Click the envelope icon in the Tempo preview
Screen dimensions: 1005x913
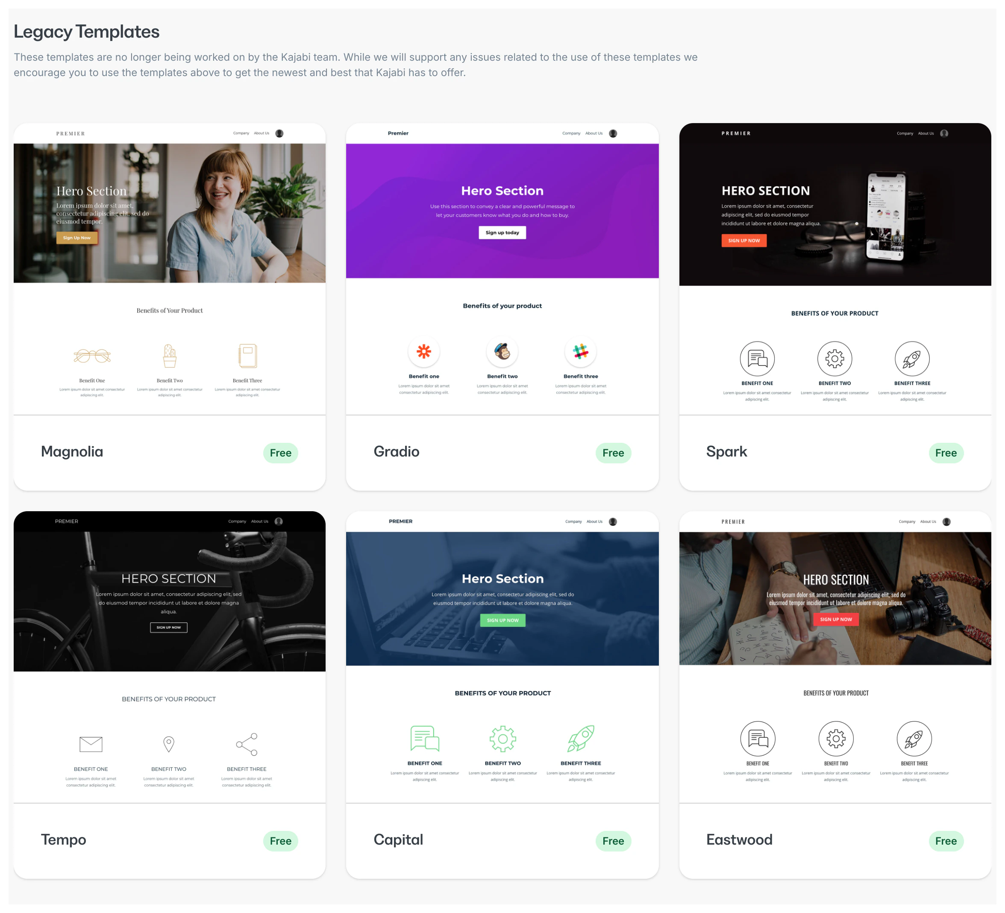coord(91,744)
